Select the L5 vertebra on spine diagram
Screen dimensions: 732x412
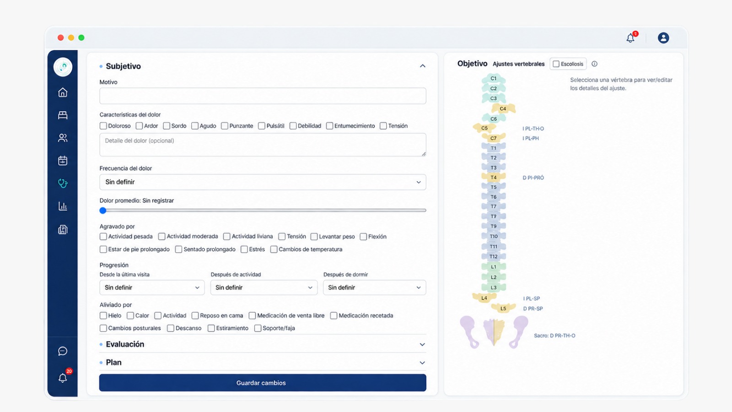click(x=503, y=309)
